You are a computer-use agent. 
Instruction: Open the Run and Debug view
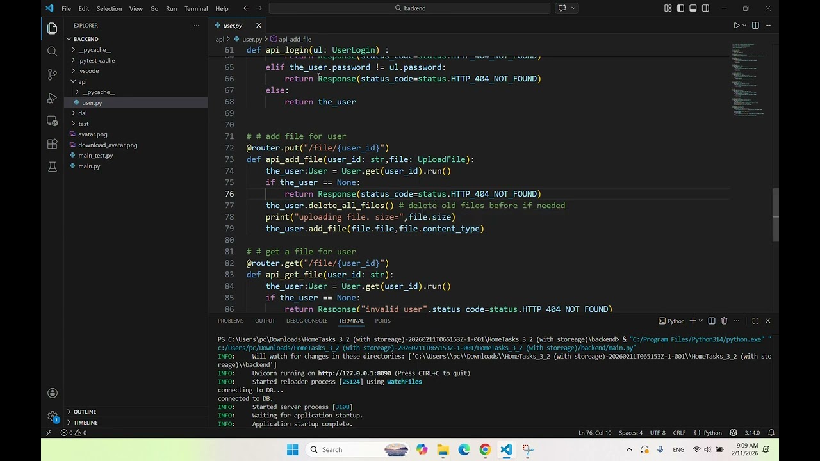coord(53,98)
